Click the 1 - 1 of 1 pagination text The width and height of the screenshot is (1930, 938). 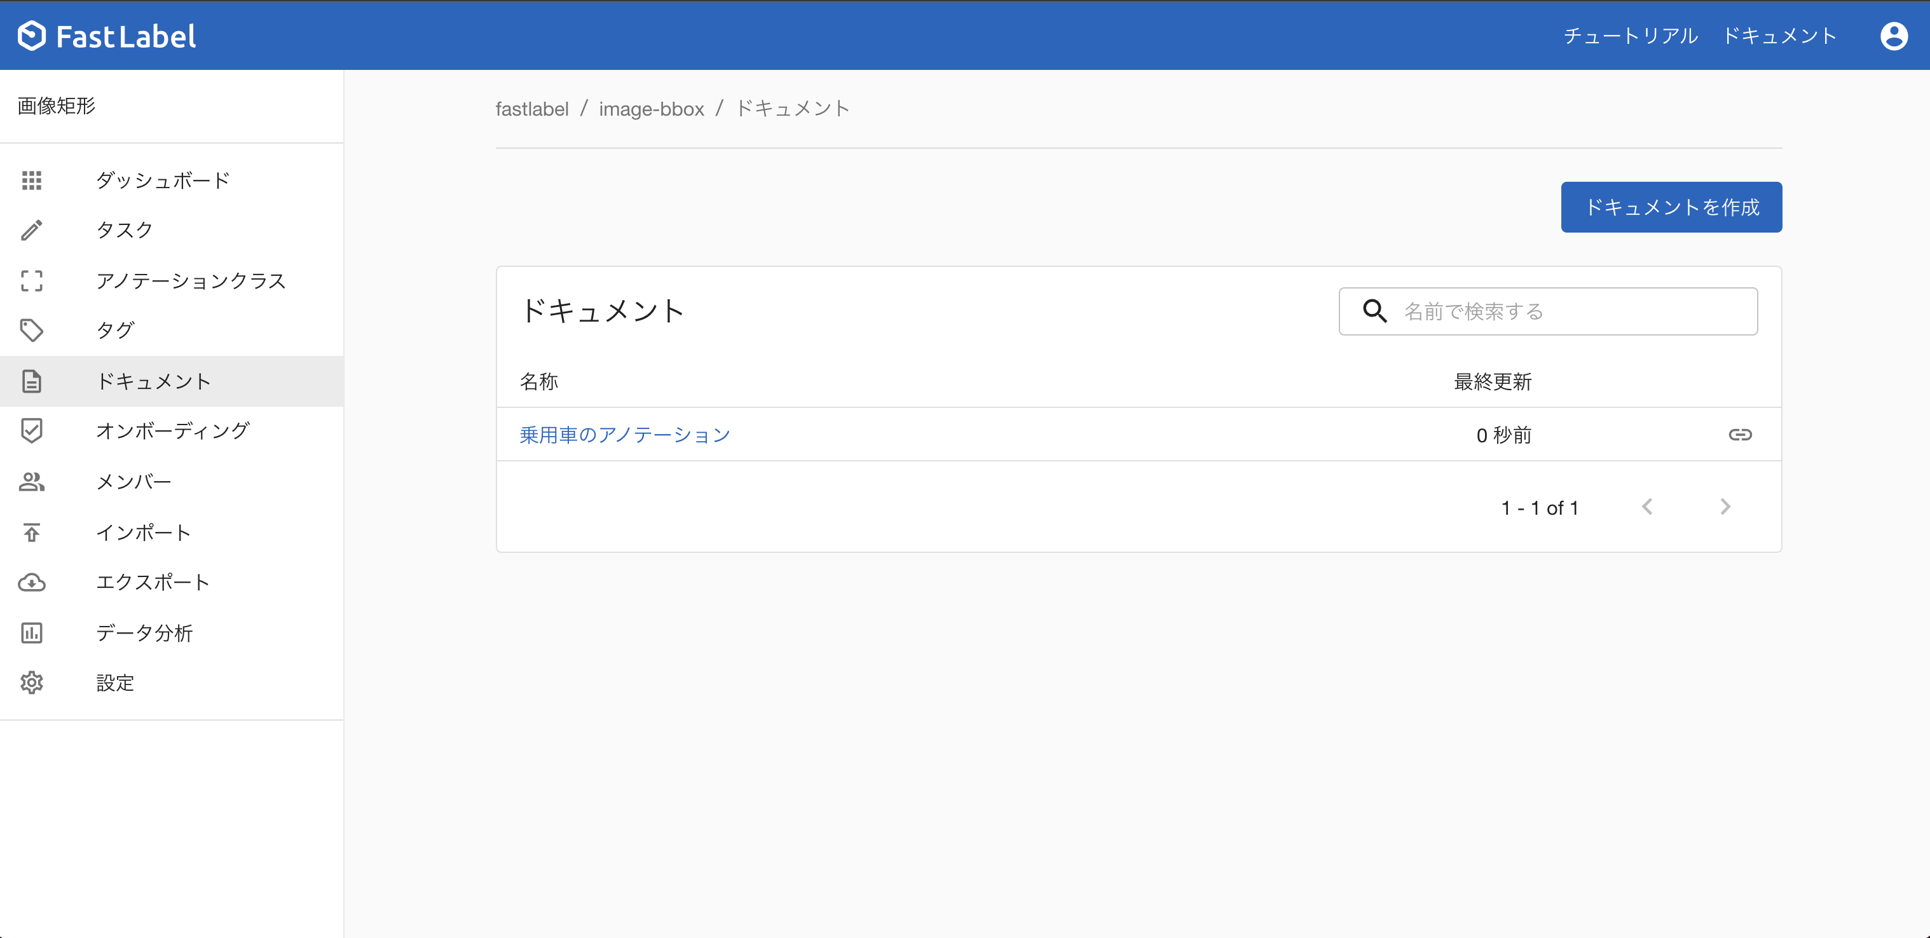pyautogui.click(x=1540, y=508)
